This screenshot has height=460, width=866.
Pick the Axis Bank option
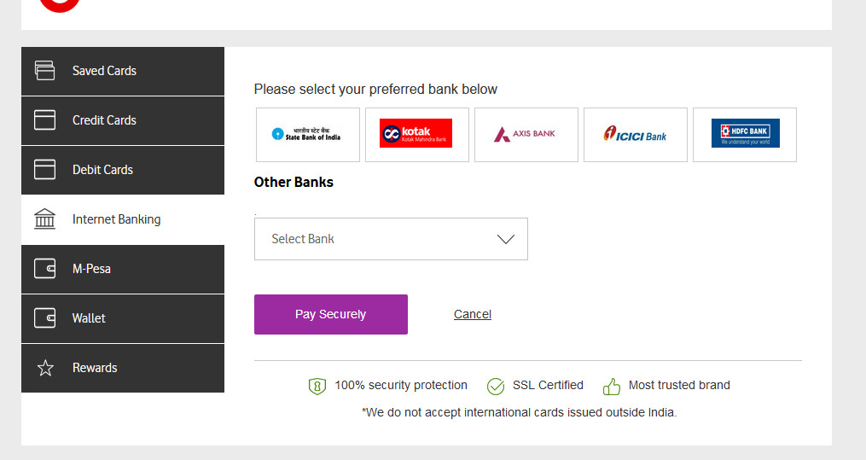pyautogui.click(x=526, y=135)
